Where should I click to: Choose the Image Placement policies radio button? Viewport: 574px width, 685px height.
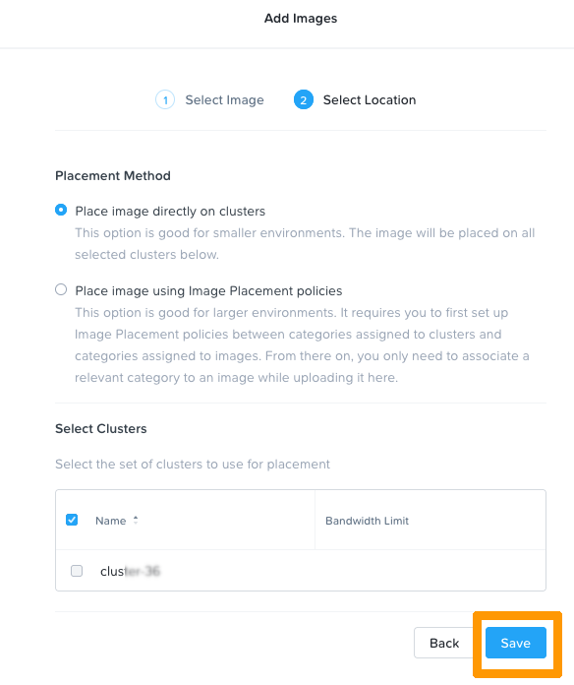(61, 289)
